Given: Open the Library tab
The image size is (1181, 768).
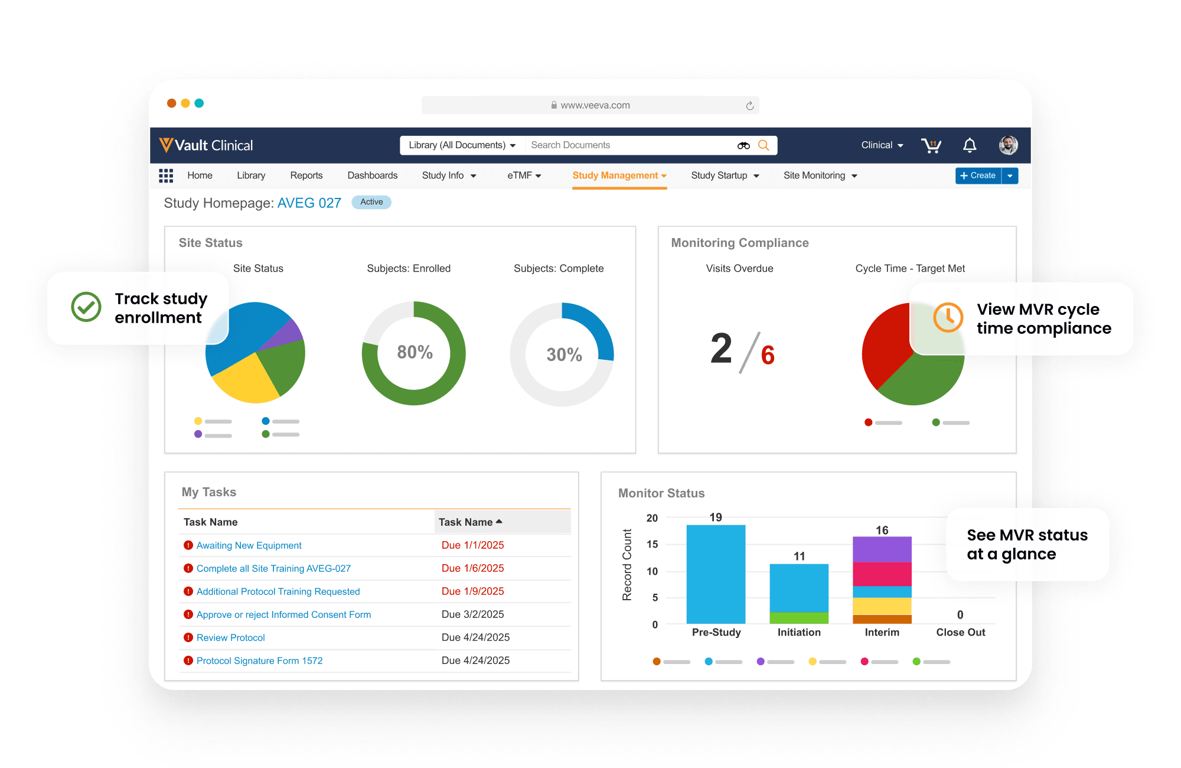Looking at the screenshot, I should pyautogui.click(x=251, y=175).
